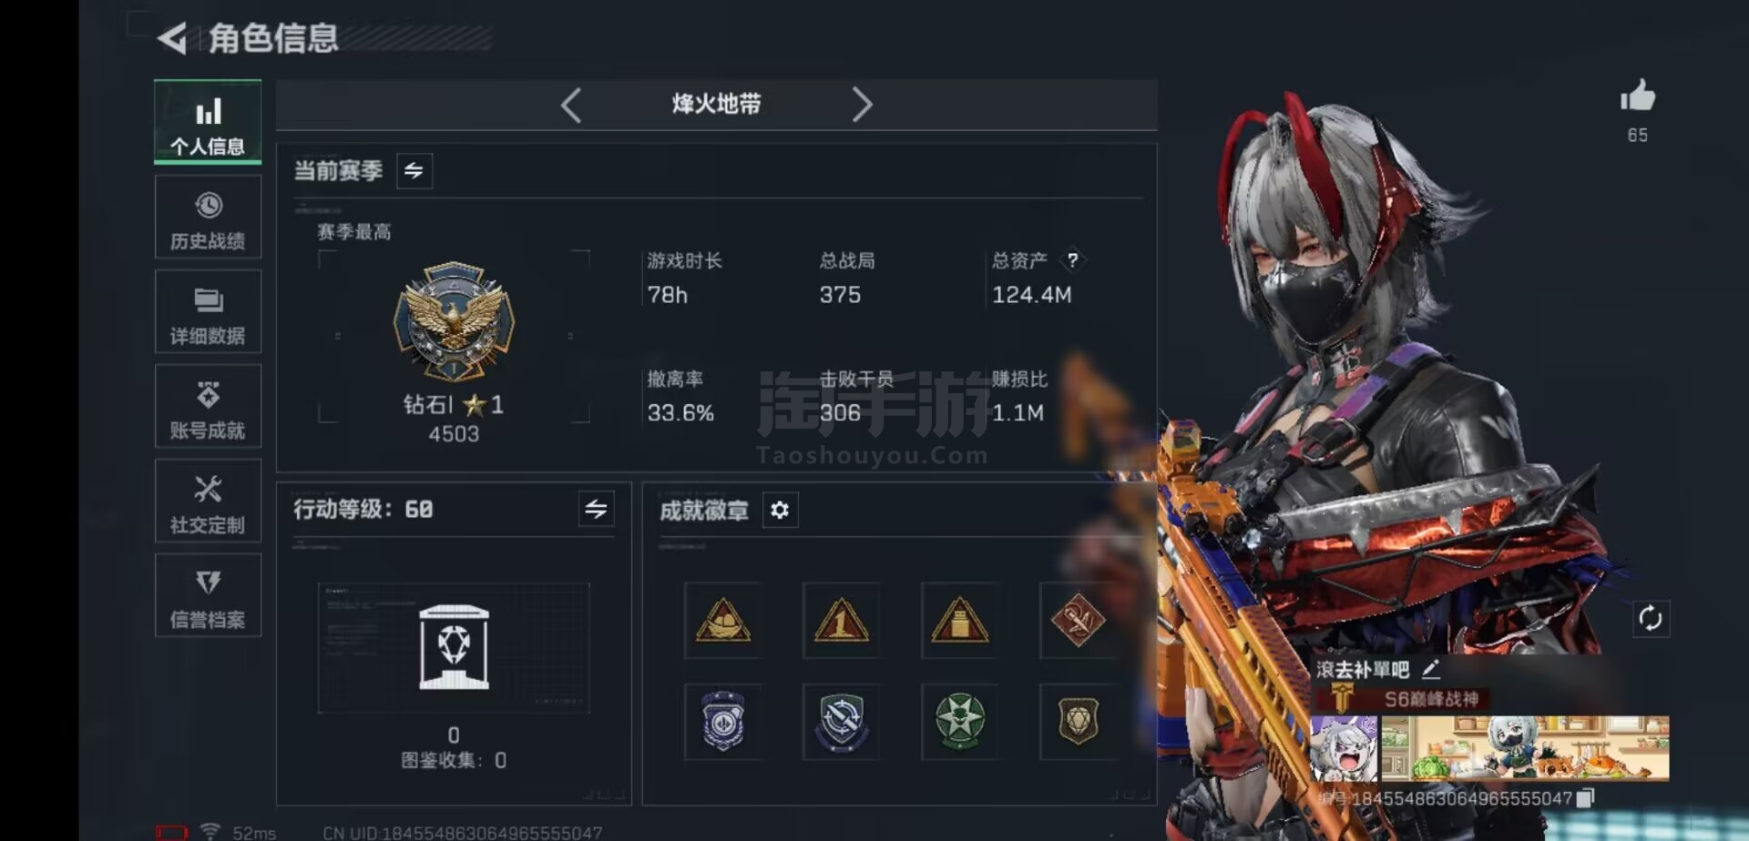
Task: Copy the player ID number
Action: point(1585,798)
